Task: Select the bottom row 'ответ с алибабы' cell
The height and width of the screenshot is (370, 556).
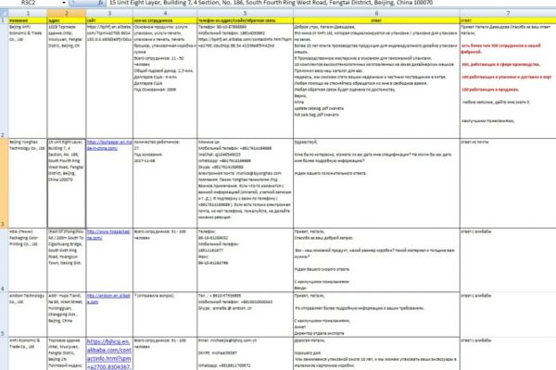Action: pyautogui.click(x=508, y=353)
